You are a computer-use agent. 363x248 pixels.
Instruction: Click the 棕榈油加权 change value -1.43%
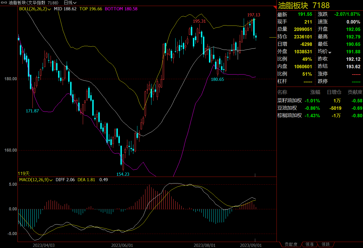click(x=312, y=116)
